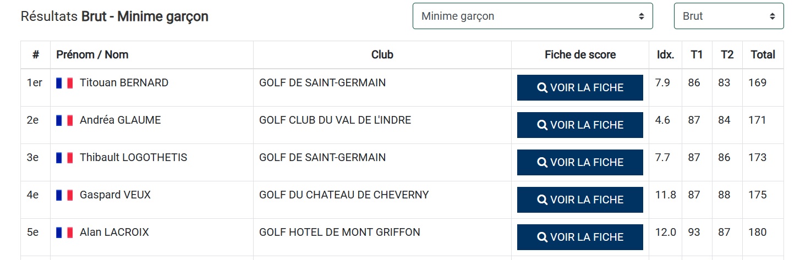Click GOLF CLUB DU VAL DE L'INDRE cell

coord(335,120)
